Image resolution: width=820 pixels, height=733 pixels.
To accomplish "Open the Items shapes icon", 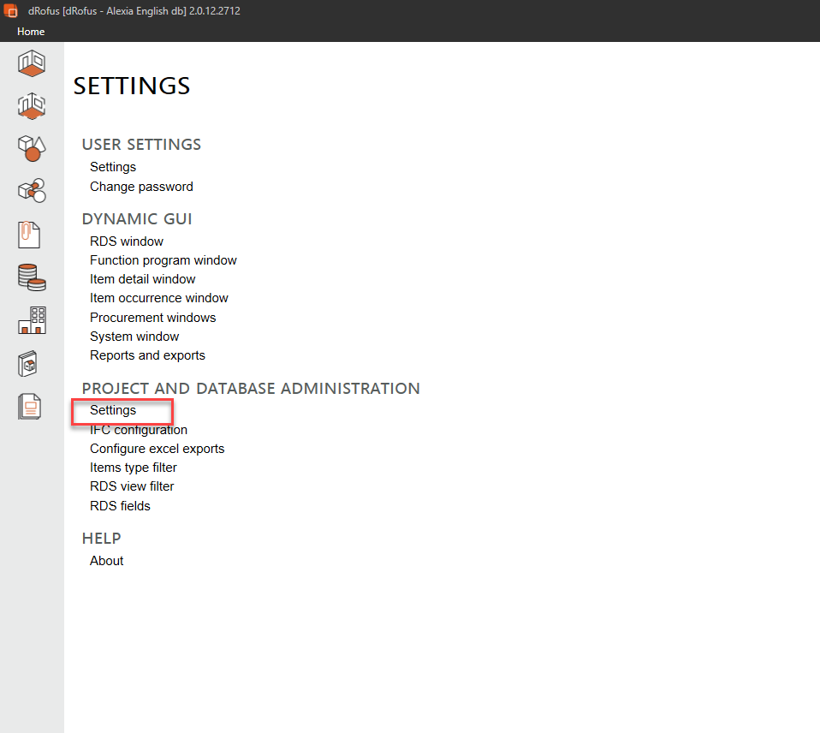I will click(x=32, y=148).
